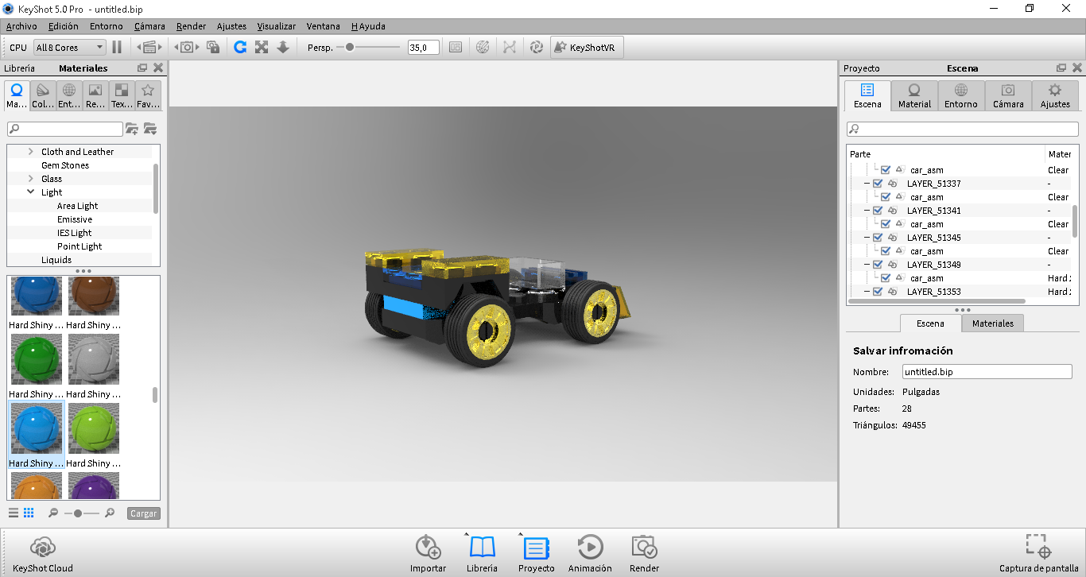The height and width of the screenshot is (577, 1086).
Task: Open KeyShot Cloud
Action: tap(43, 555)
